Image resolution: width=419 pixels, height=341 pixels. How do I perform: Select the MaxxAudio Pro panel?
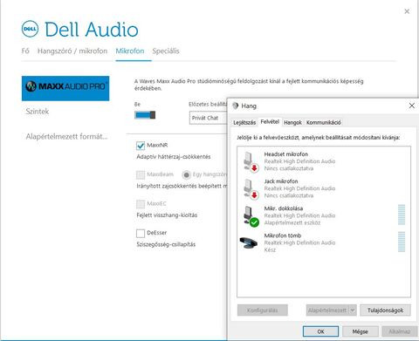coord(65,88)
